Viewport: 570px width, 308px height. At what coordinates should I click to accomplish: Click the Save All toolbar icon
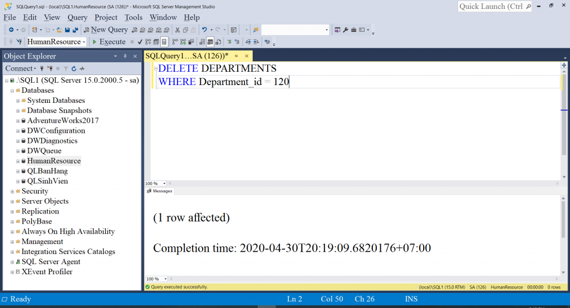[75, 30]
